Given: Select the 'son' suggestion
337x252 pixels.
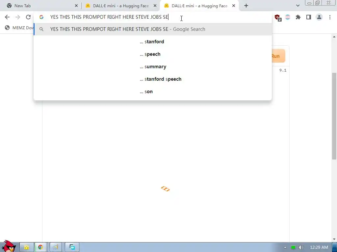Looking at the screenshot, I should click(153, 92).
